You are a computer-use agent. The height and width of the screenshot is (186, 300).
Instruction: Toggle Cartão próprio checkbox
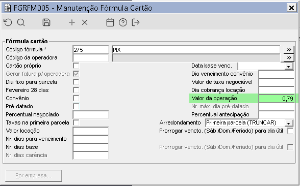pyautogui.click(x=76, y=66)
